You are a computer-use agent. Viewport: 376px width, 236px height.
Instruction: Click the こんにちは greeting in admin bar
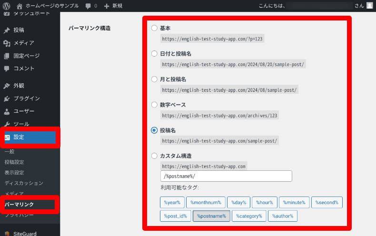[272, 6]
